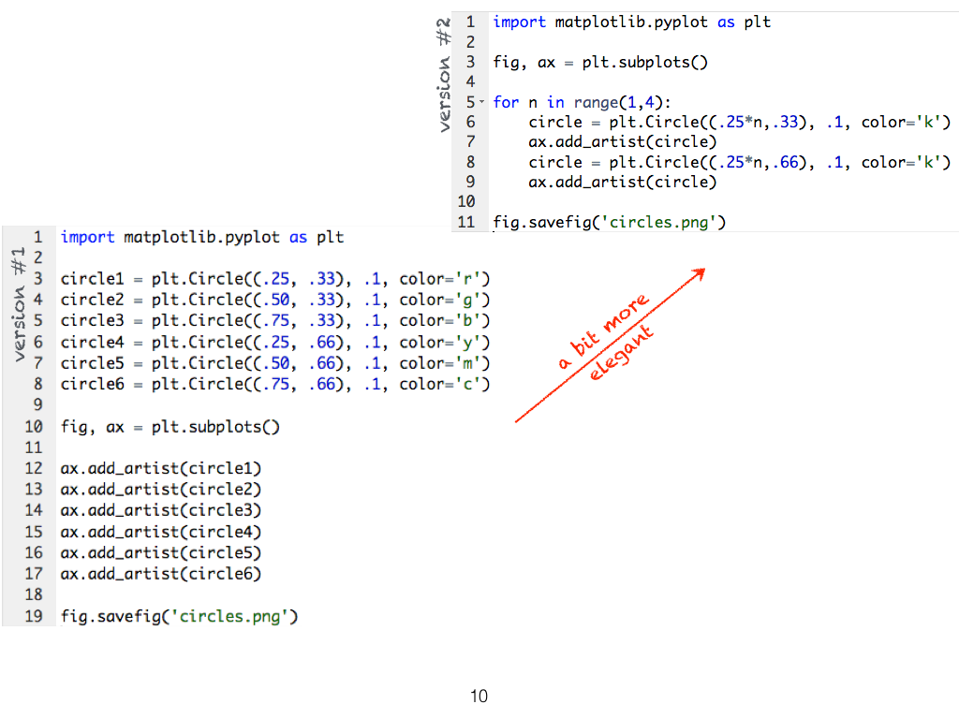Click line number 11 in version #2 gutter
Viewport: 959px width, 719px height.
pos(465,223)
